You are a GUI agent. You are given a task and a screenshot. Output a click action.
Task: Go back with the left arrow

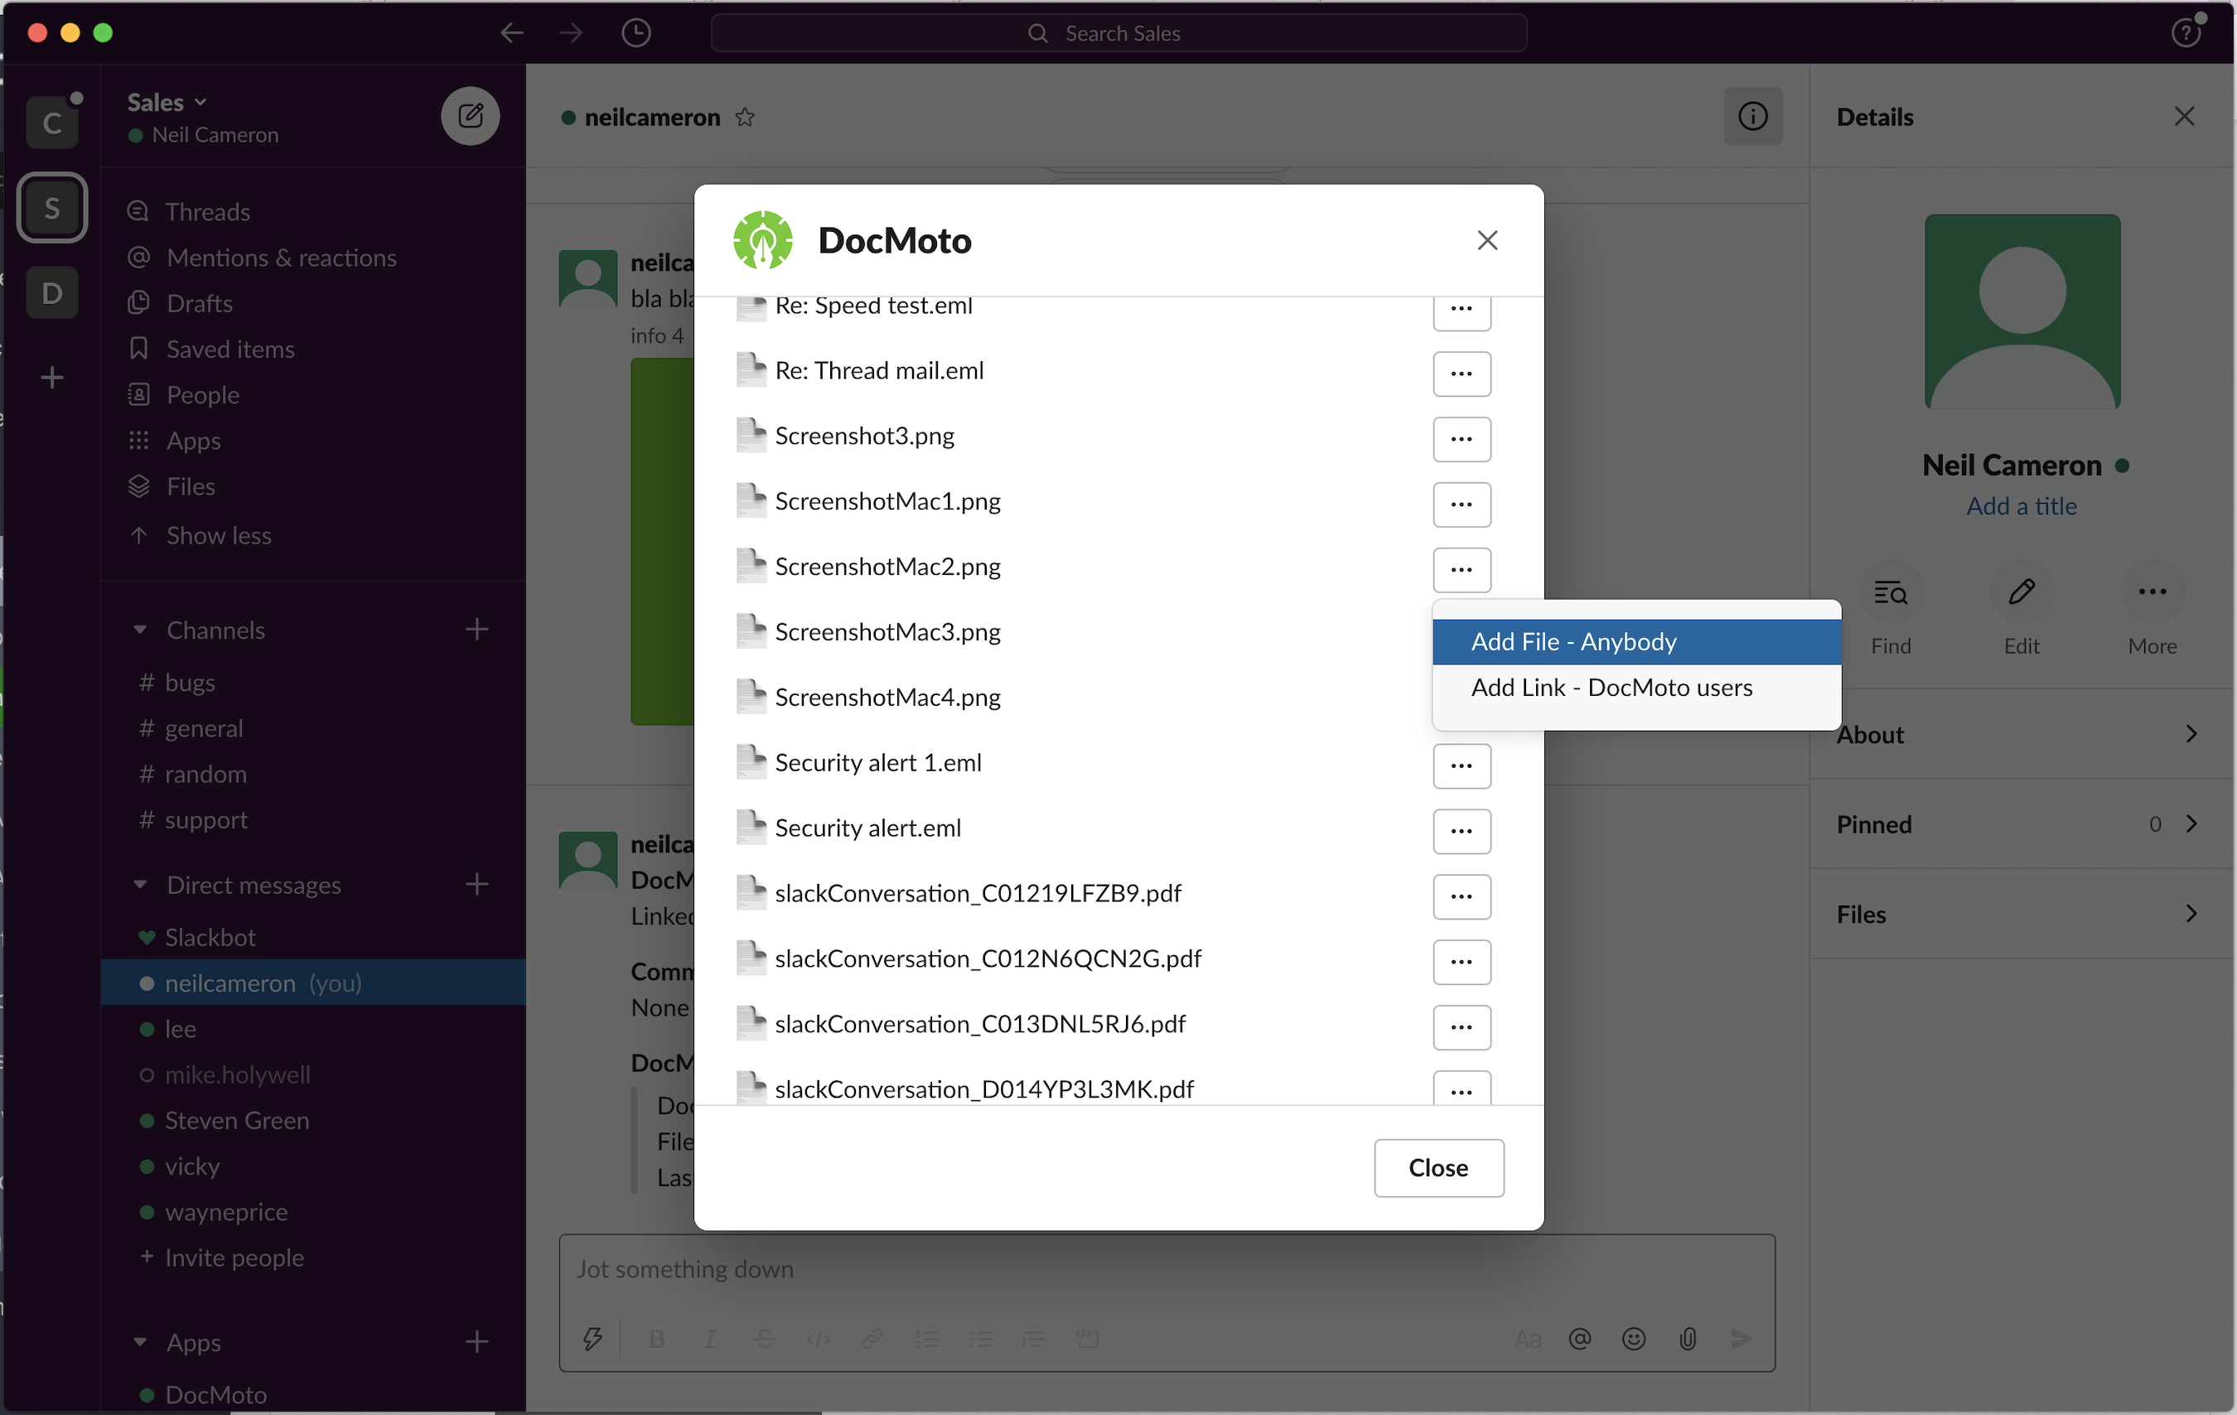point(512,33)
